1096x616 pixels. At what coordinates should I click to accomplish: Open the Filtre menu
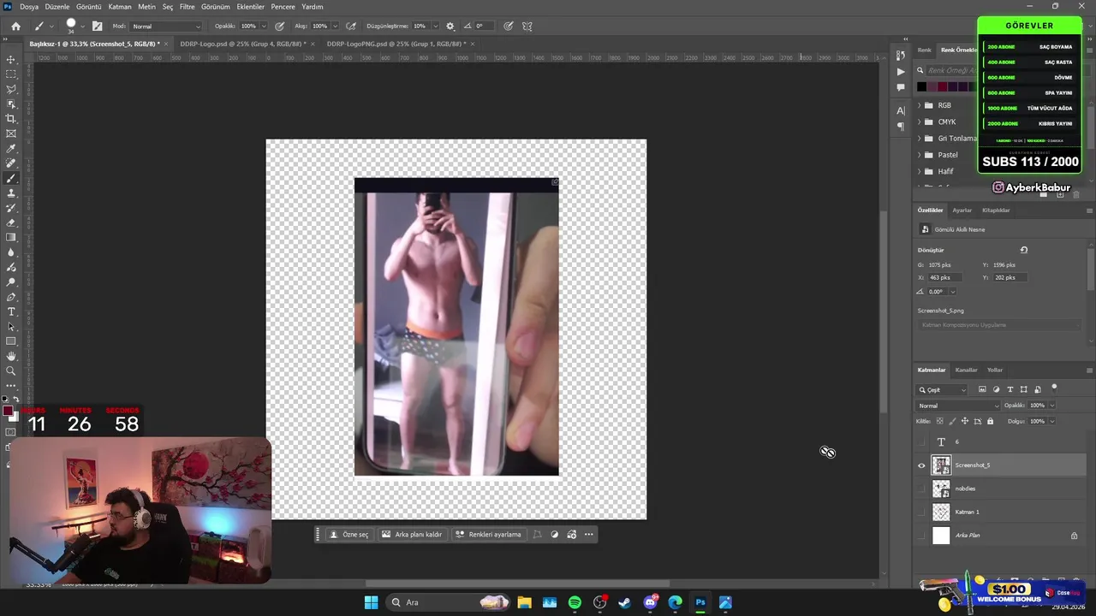[187, 6]
